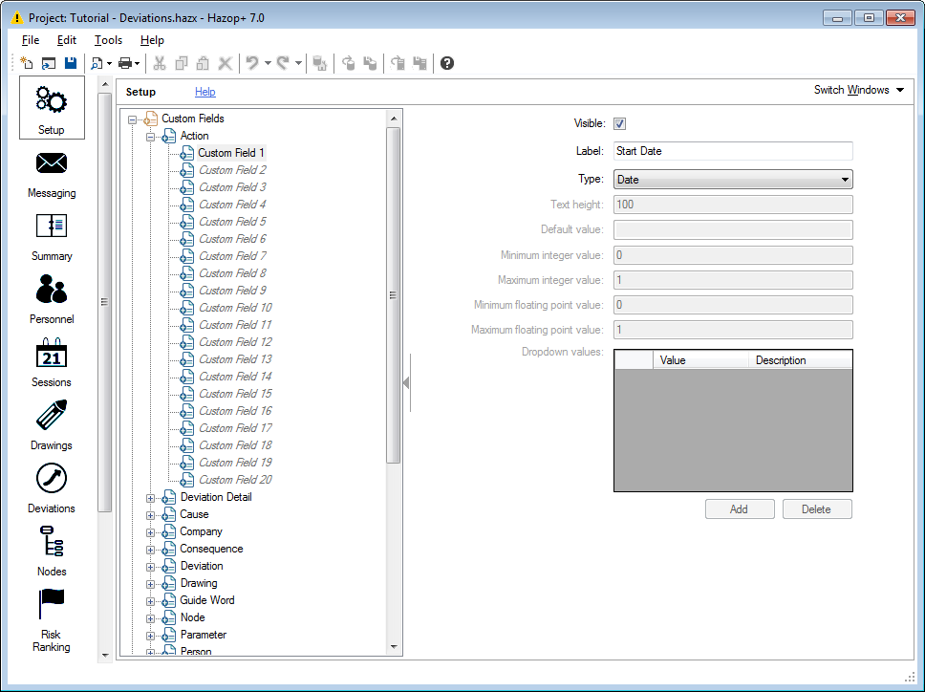Uncheck the Visible checkbox
Image resolution: width=925 pixels, height=692 pixels.
619,123
